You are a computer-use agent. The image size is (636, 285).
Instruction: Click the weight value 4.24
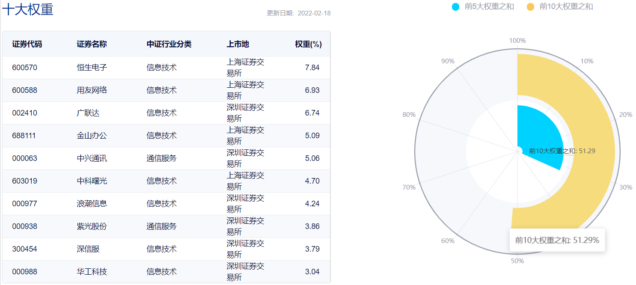[312, 204]
